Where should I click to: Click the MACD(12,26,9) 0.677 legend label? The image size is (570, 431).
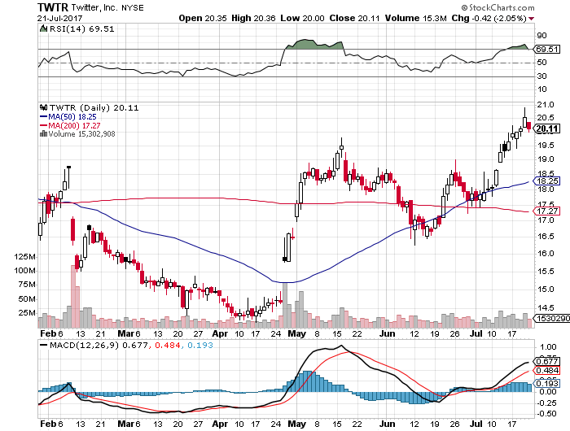tap(99, 345)
